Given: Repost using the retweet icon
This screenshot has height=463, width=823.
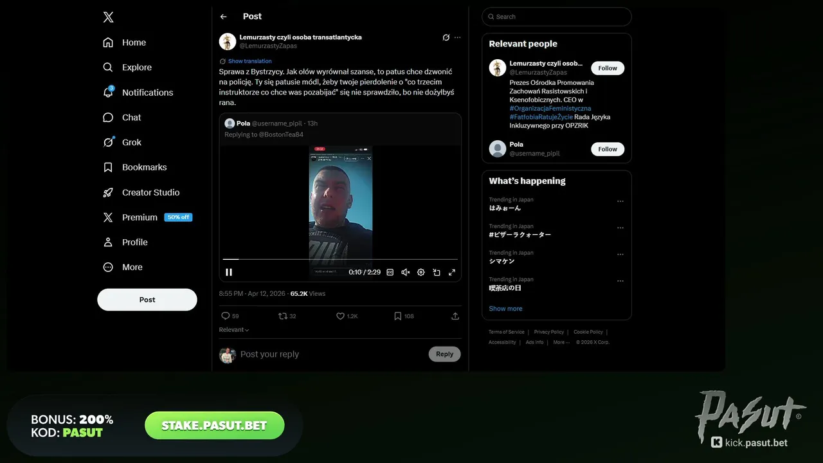Looking at the screenshot, I should [282, 316].
